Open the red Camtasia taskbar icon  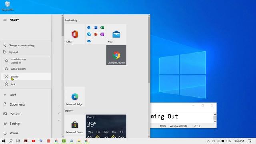(49, 141)
